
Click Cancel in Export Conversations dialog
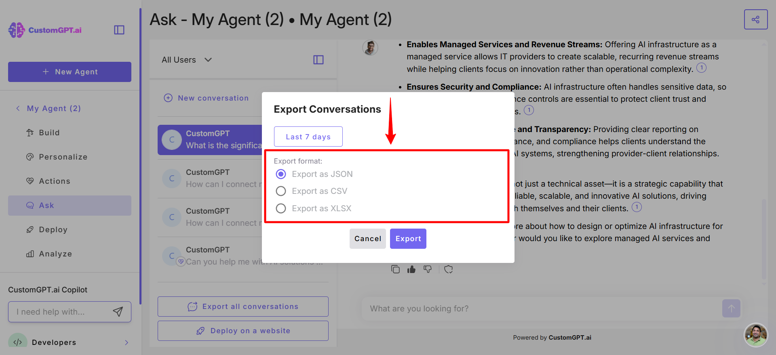coord(368,239)
